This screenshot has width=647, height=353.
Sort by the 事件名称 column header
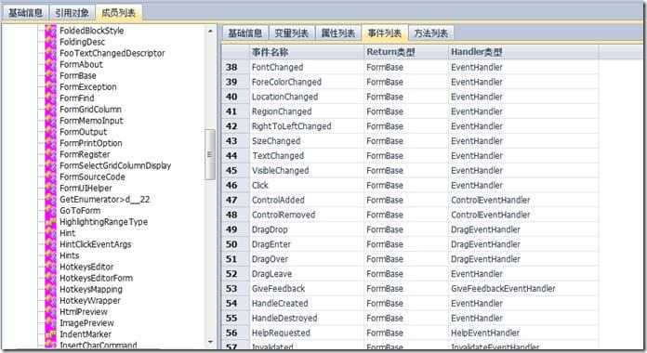[x=307, y=52]
